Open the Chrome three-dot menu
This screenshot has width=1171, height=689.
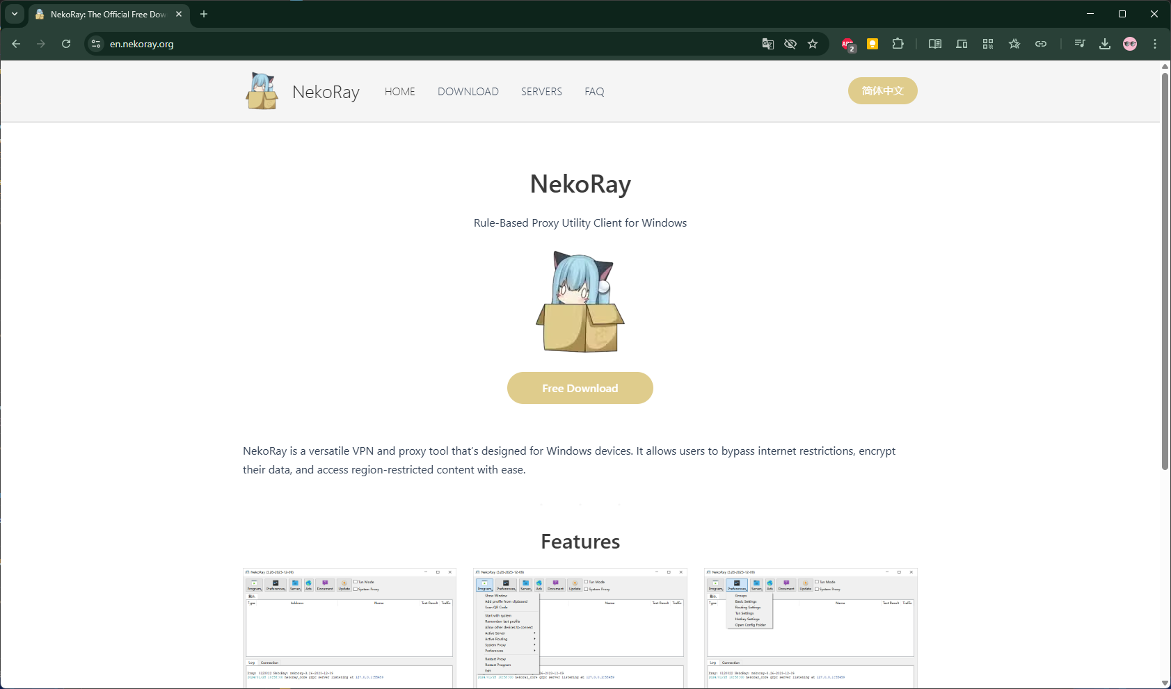point(1155,44)
